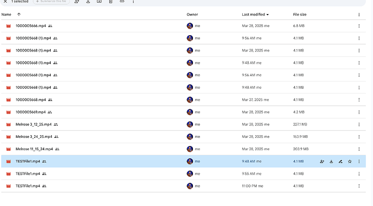Reverse sort order with the Name arrow

19,14
